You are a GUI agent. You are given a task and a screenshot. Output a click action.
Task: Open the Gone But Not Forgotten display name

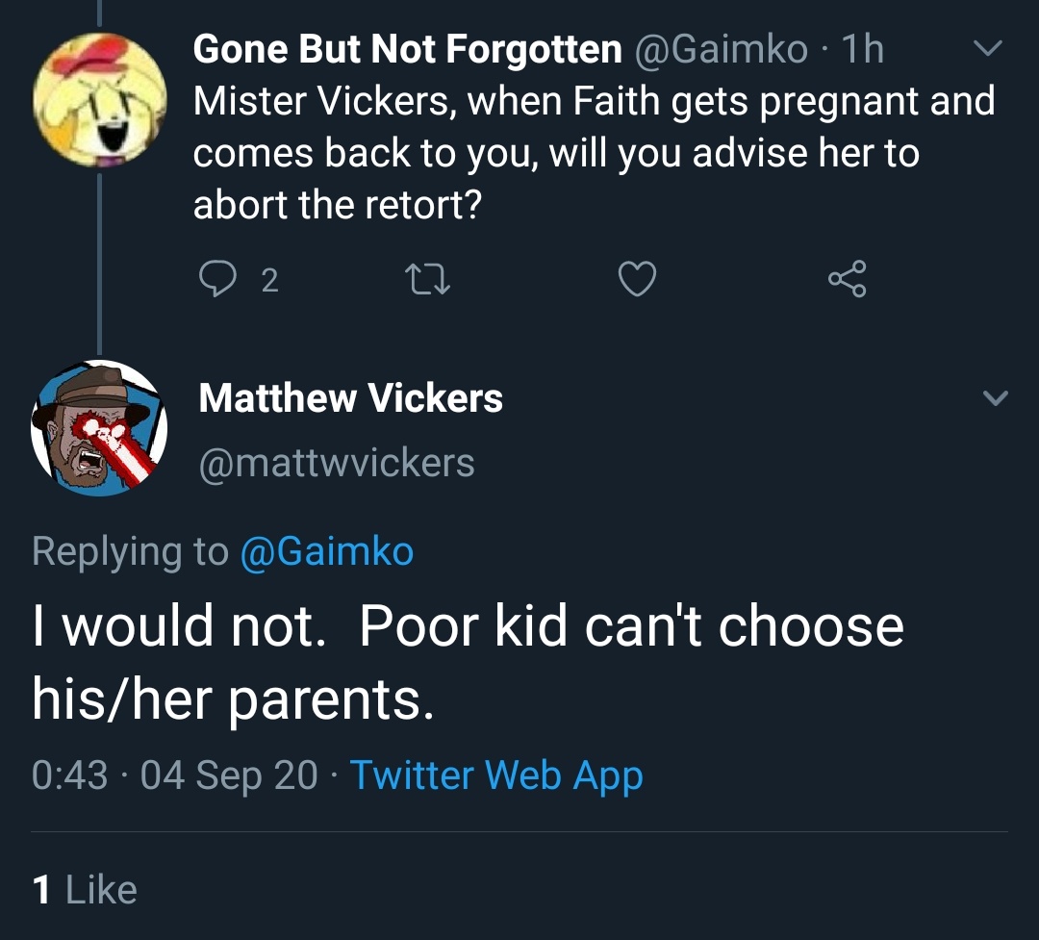coord(408,50)
